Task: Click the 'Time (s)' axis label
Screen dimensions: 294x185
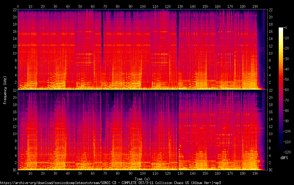Action: point(142,178)
